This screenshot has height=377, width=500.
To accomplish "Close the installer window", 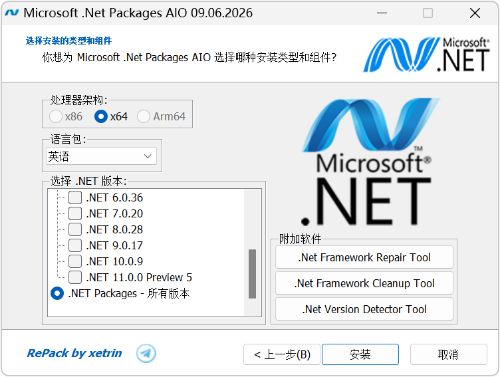I will (x=475, y=13).
